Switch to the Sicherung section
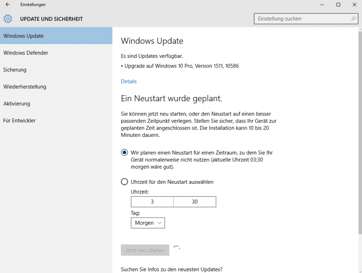362x273 pixels. pos(56,70)
